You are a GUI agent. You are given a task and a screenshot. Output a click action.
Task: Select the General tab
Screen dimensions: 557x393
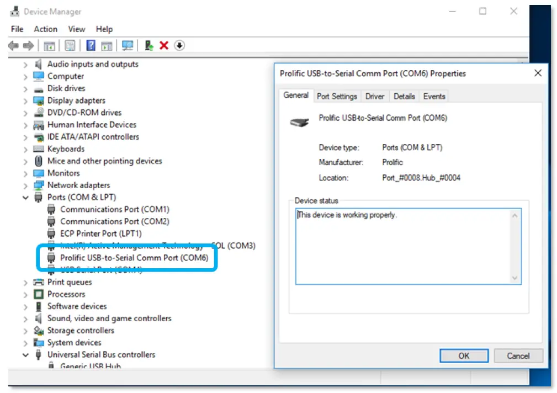tap(296, 95)
